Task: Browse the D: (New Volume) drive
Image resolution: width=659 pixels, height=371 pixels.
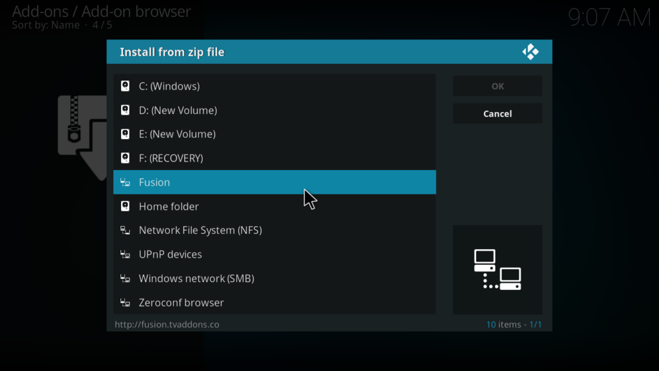Action: [274, 110]
